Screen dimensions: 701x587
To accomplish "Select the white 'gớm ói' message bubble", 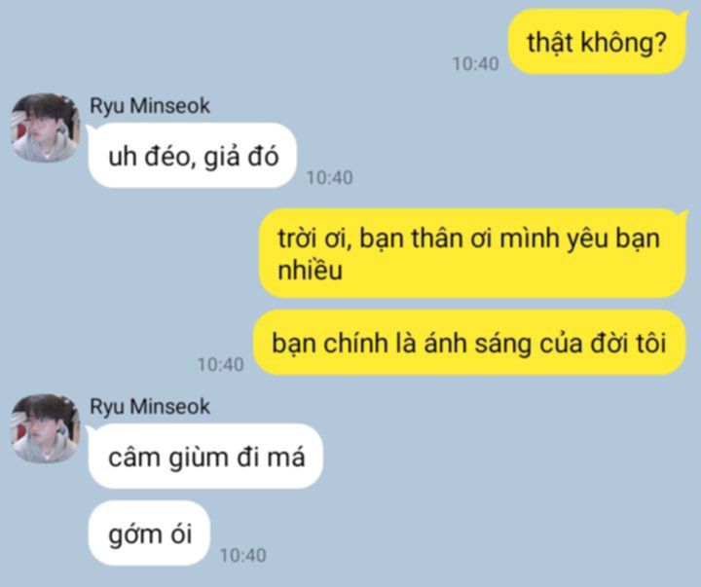I will coord(149,533).
